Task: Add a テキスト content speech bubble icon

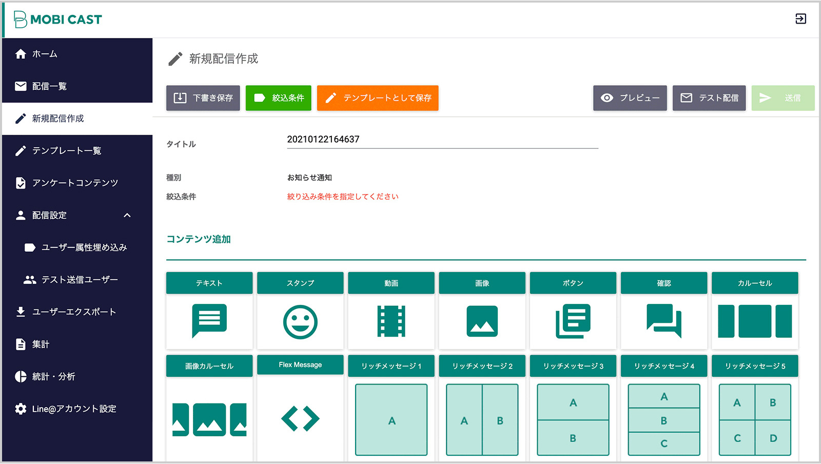Action: pos(209,321)
